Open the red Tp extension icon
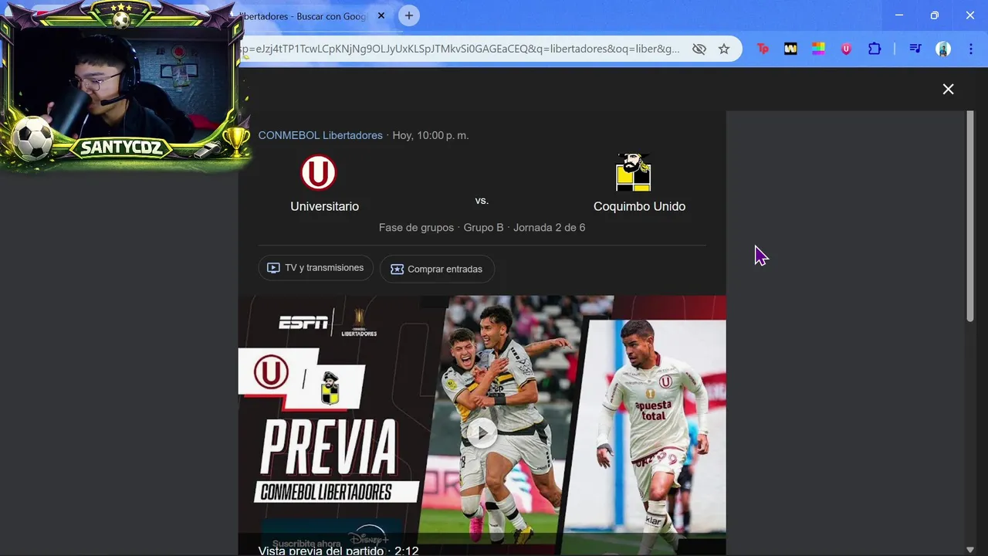 point(763,49)
